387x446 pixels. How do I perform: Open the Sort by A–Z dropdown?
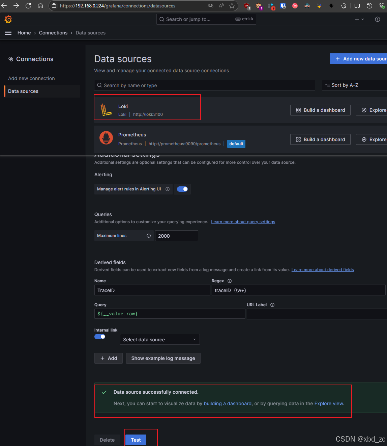pos(354,85)
